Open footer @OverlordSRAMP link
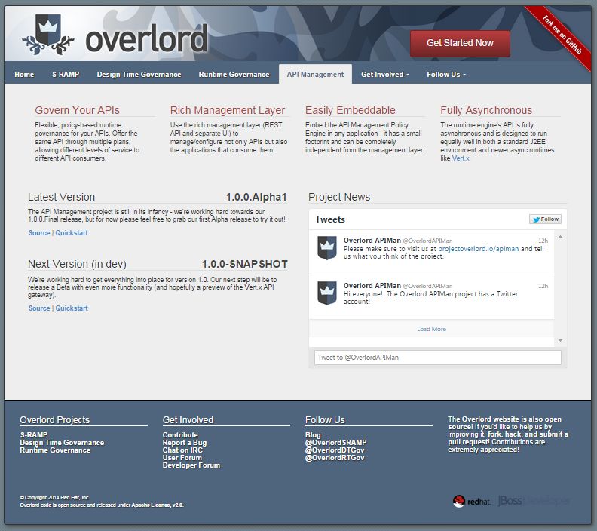The width and height of the screenshot is (597, 531). click(336, 443)
